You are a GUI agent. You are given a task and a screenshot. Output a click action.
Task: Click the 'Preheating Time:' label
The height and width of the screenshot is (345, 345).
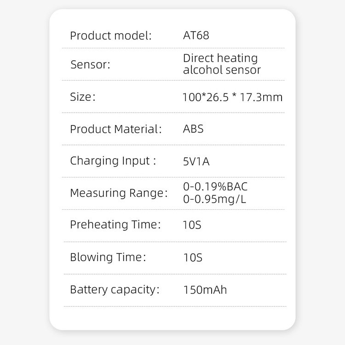(115, 225)
